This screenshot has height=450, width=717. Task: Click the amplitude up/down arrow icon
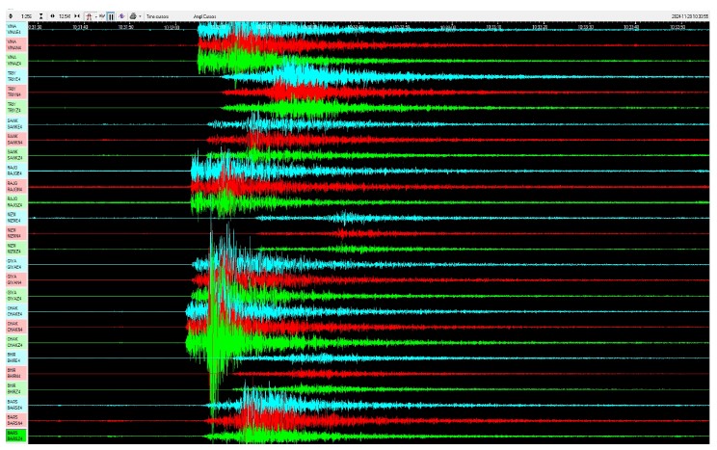click(x=10, y=16)
